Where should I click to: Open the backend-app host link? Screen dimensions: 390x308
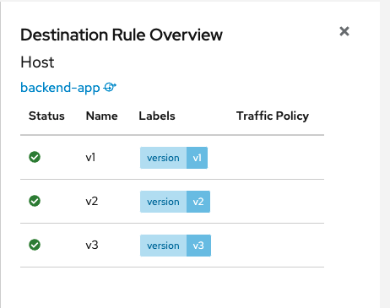60,88
